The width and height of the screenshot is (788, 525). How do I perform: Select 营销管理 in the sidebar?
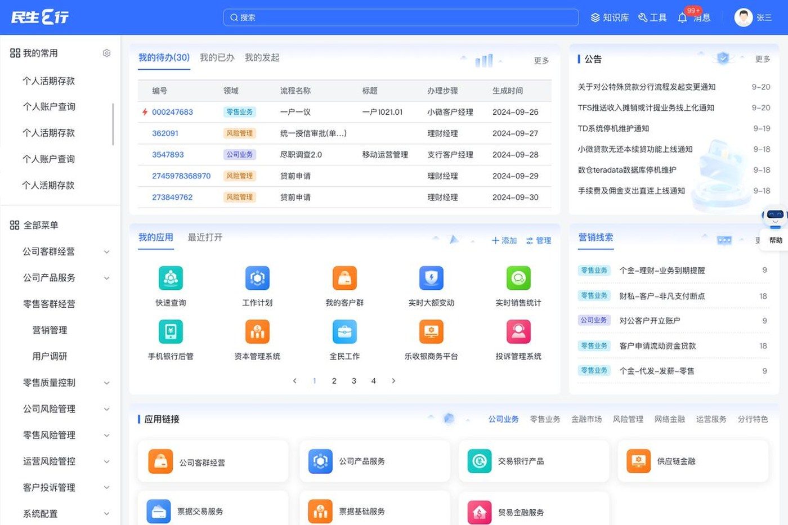tap(50, 330)
